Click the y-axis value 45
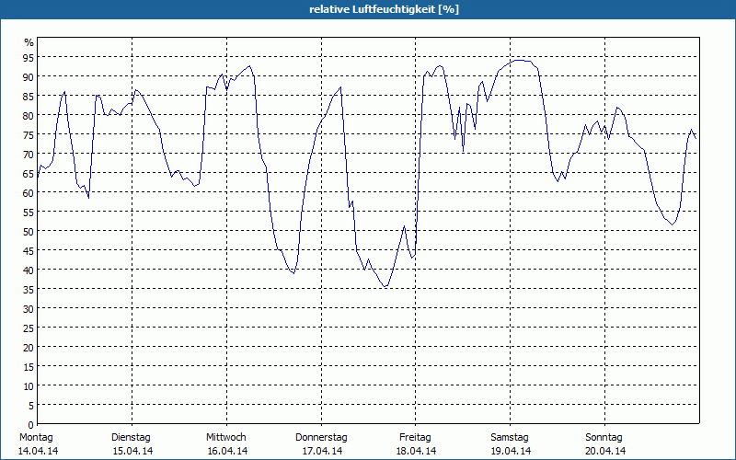This screenshot has height=460, width=736. click(29, 250)
